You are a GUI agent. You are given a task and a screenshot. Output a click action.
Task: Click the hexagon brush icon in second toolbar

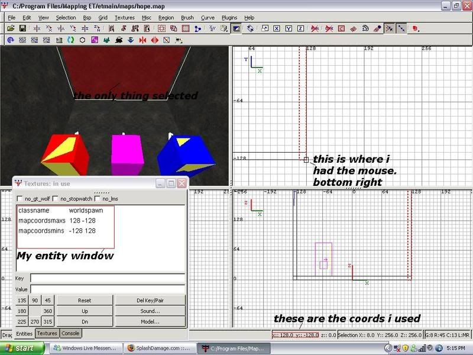[x=83, y=40]
